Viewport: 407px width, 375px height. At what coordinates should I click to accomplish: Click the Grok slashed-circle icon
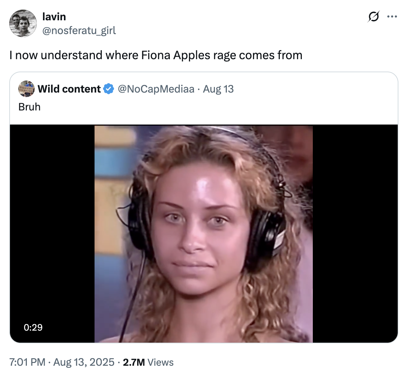click(x=373, y=17)
